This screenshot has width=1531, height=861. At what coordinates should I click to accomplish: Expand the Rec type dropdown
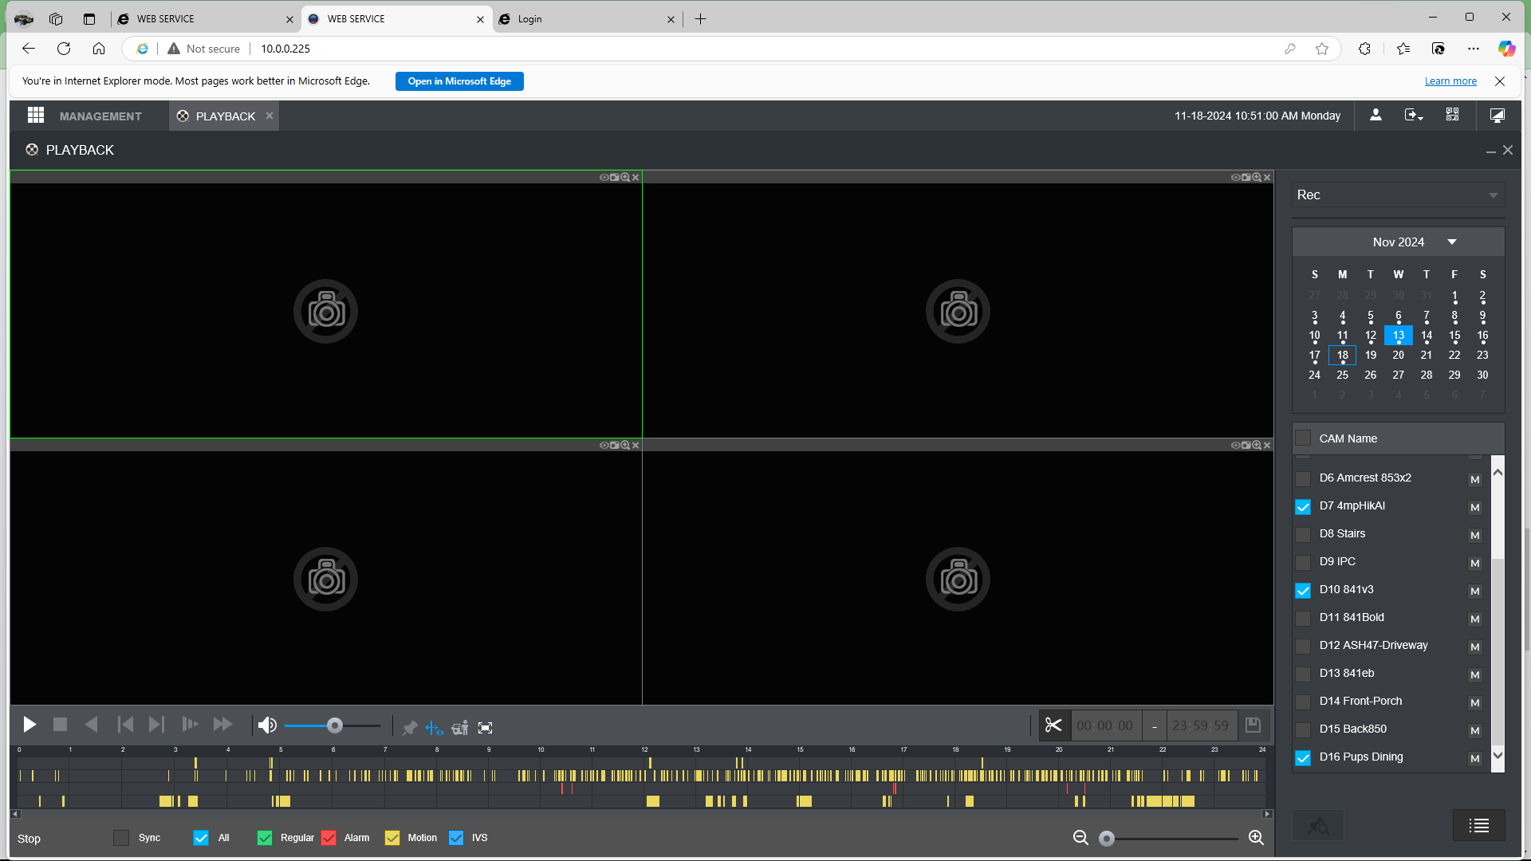coord(1398,195)
